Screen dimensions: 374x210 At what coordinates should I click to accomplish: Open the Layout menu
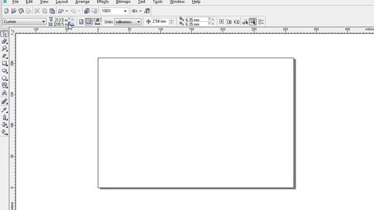[62, 2]
